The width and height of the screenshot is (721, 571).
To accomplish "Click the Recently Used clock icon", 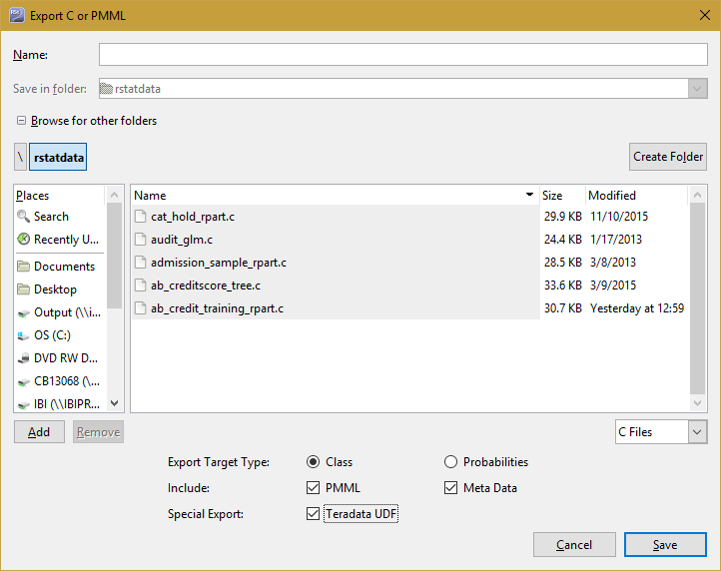I will [x=23, y=239].
